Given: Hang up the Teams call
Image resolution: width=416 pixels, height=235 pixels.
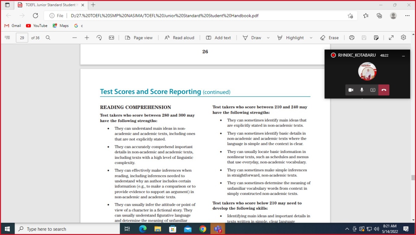Looking at the screenshot, I should point(384,90).
